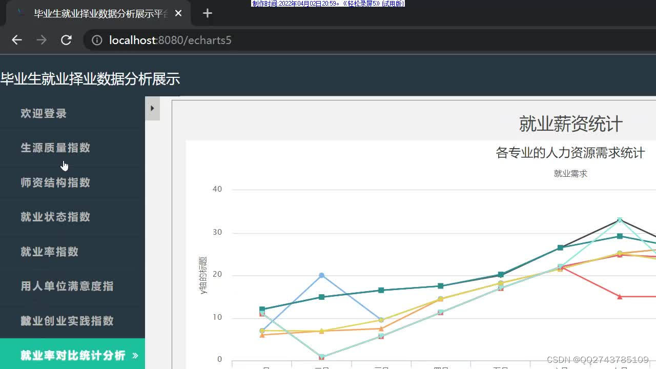This screenshot has width=656, height=369.
Task: Collapse the sidebar with arrow toggle
Action: point(152,108)
